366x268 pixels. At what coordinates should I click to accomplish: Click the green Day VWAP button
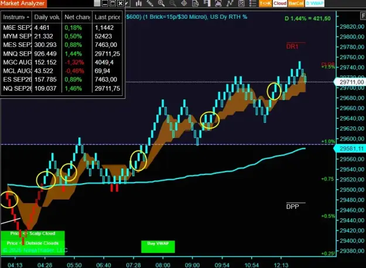tap(158, 246)
